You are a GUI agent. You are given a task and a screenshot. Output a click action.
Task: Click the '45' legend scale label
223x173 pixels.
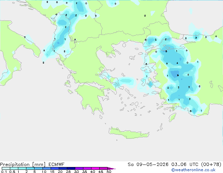click(101, 172)
